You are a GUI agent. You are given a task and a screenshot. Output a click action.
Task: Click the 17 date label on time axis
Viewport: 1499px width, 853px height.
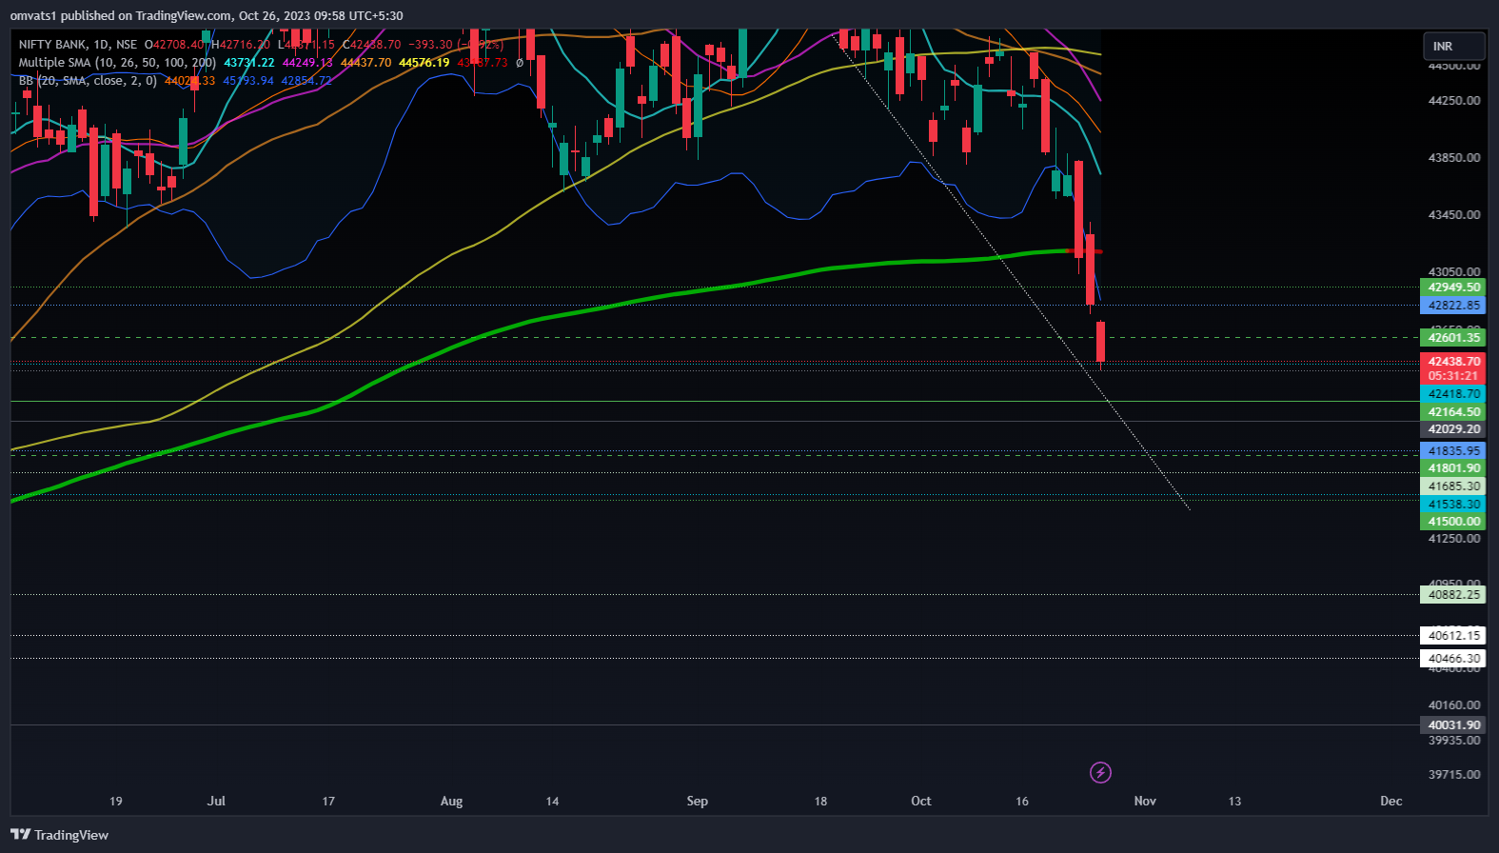(x=328, y=801)
